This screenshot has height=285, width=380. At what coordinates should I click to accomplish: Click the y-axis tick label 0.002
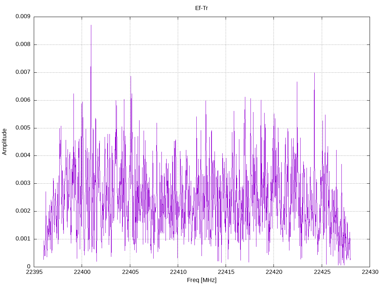coord(23,211)
